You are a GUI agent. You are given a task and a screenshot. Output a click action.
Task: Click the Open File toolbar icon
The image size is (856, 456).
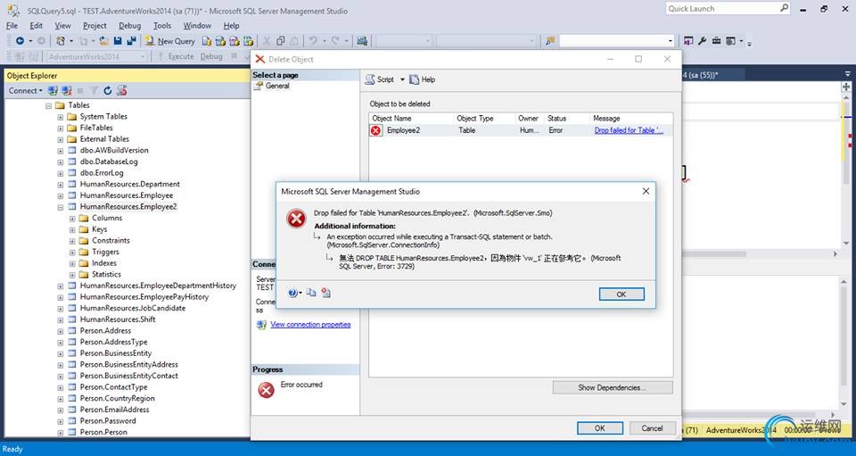[x=103, y=41]
